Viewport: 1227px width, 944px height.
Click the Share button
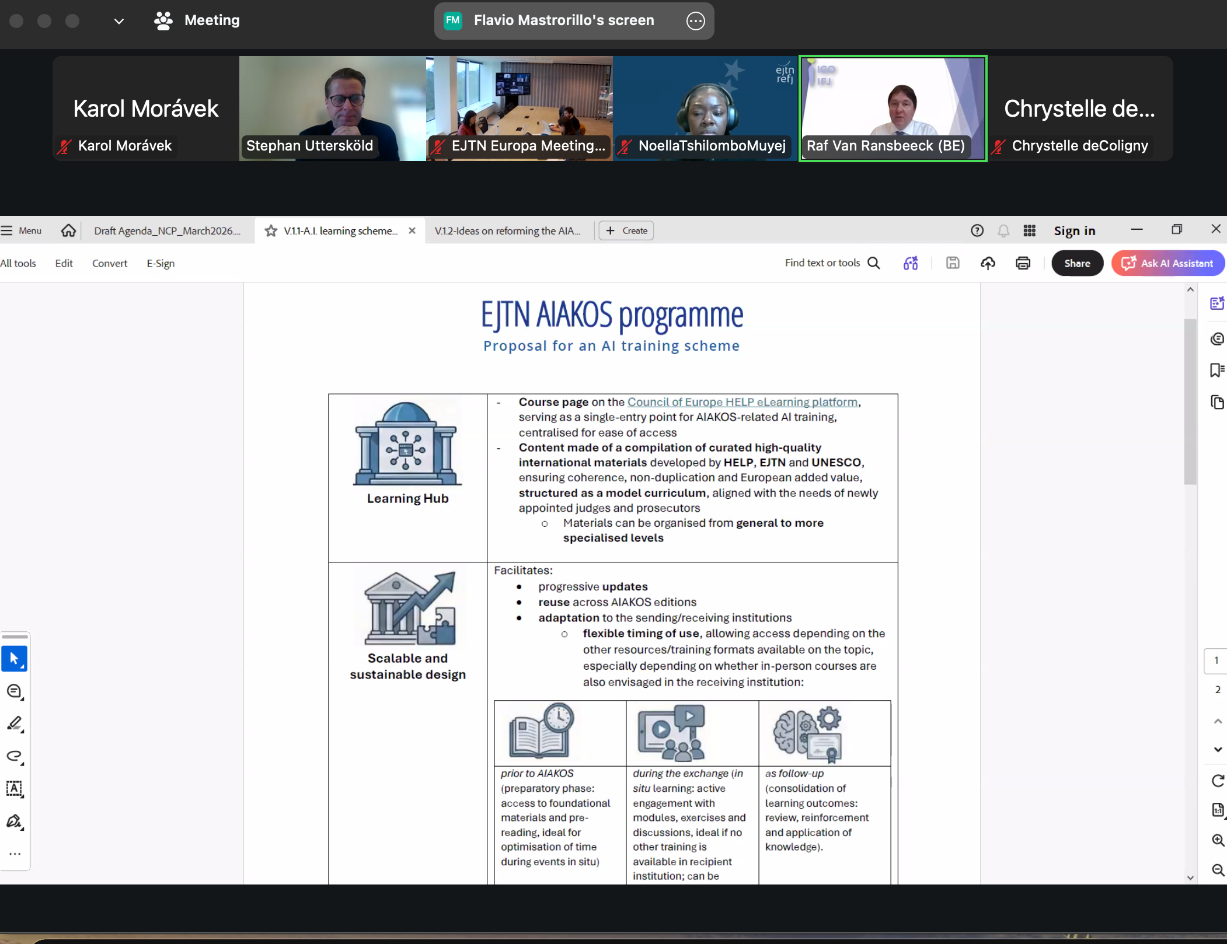pyautogui.click(x=1078, y=263)
